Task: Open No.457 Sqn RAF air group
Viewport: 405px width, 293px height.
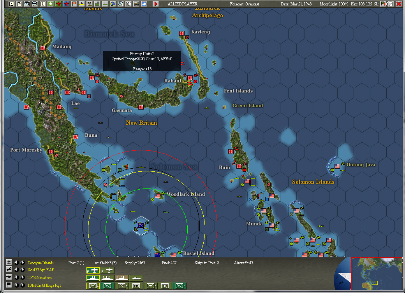Action: coord(41,270)
